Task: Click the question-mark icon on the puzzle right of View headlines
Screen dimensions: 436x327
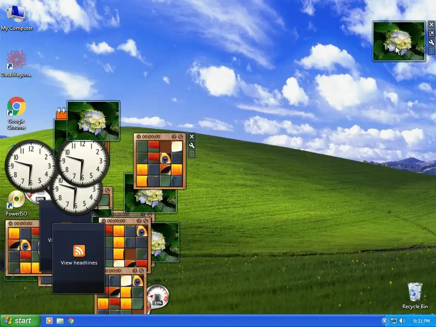Action: pos(139,221)
